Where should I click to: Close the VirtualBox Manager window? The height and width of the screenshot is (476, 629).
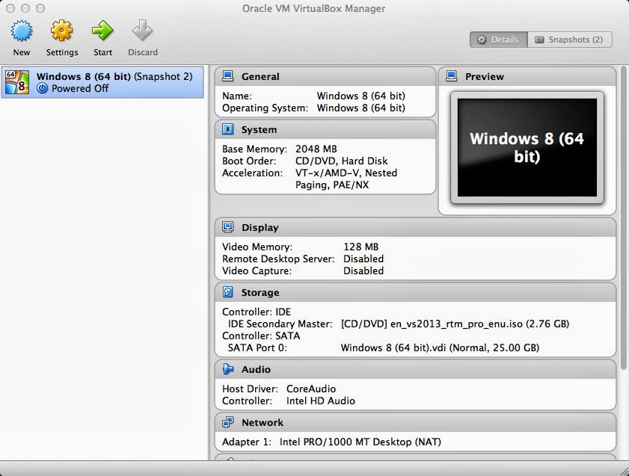[x=10, y=8]
